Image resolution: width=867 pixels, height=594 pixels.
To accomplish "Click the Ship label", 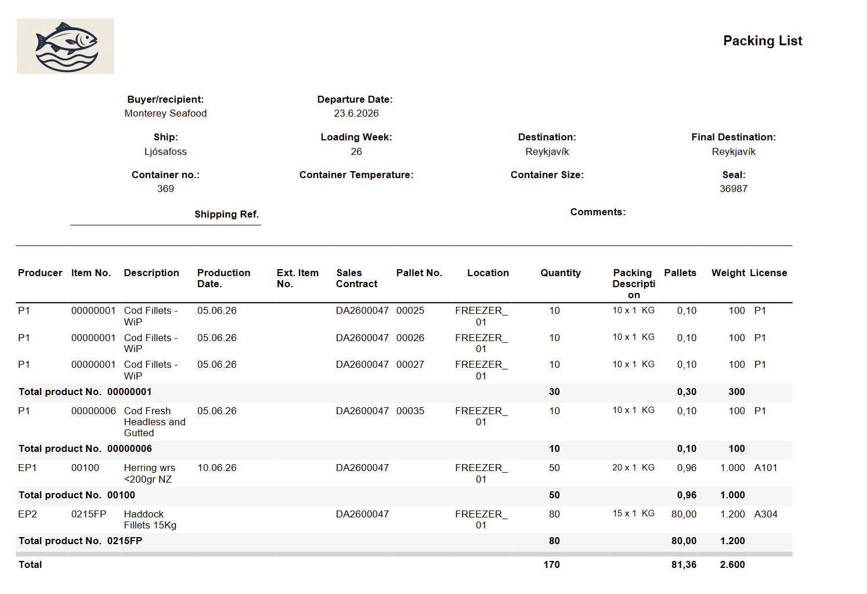I will point(166,137).
